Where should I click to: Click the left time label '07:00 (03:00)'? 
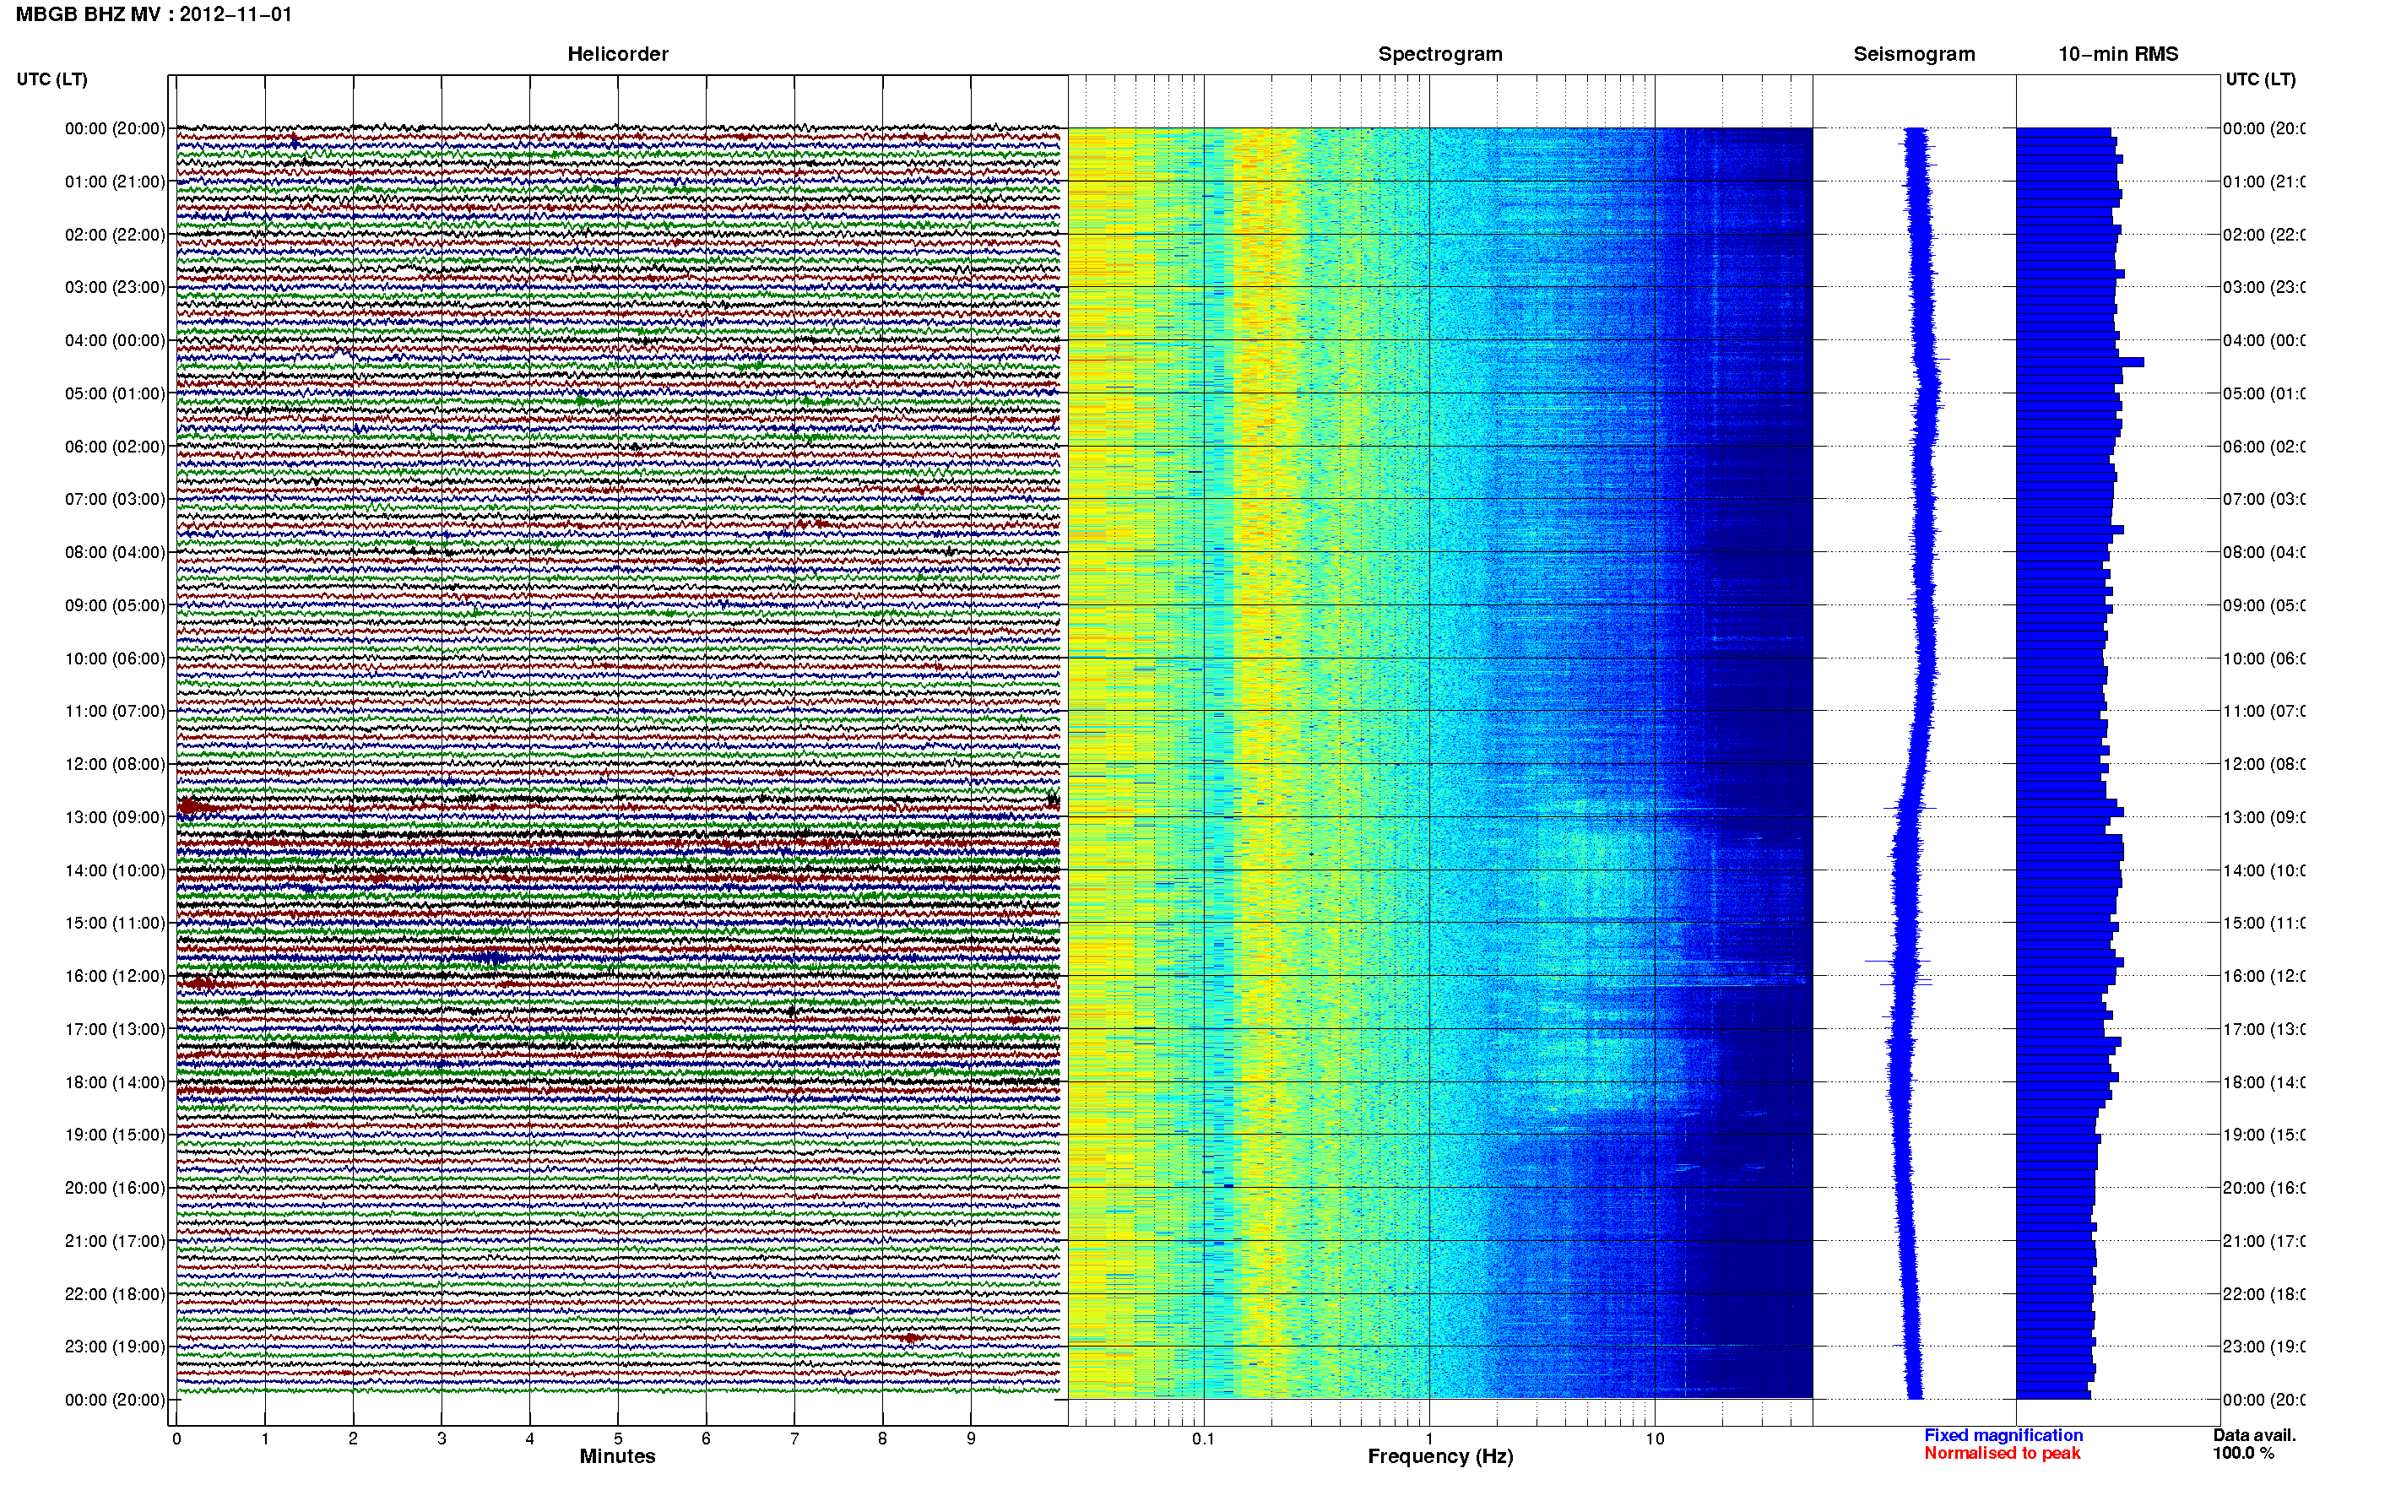point(115,499)
